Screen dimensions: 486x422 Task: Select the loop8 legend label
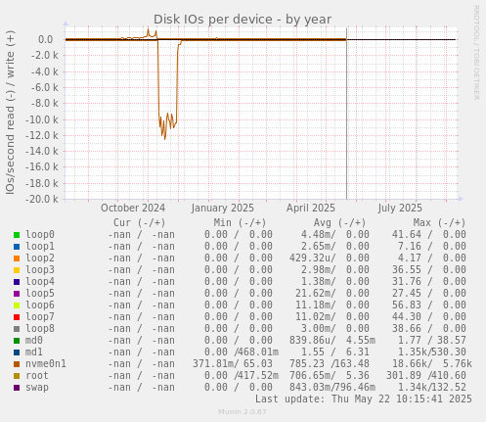click(40, 329)
